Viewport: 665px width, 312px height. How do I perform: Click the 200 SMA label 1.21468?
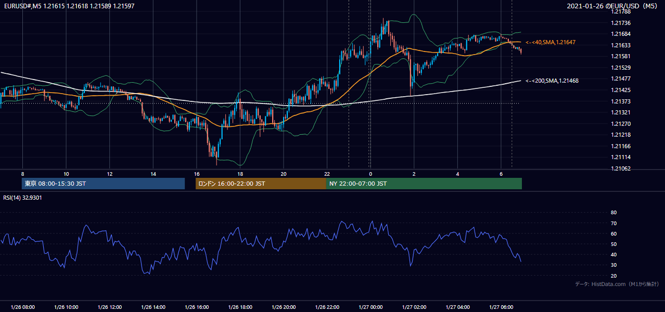(x=552, y=81)
